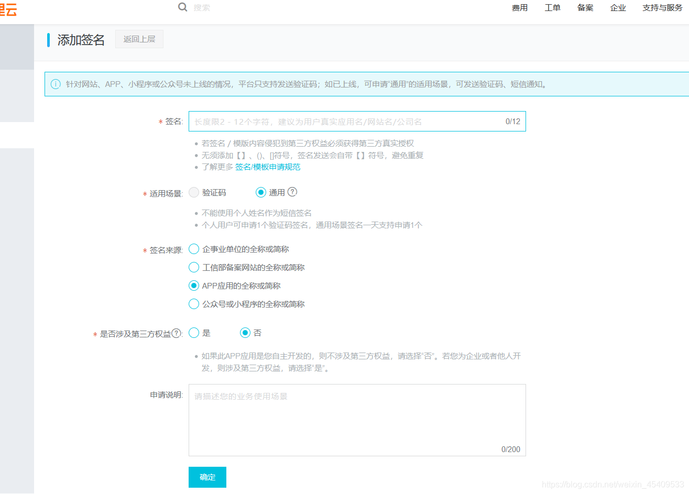Choose 公众号或小程序的全称或简称 as the signature source
Image resolution: width=689 pixels, height=494 pixels.
click(194, 304)
